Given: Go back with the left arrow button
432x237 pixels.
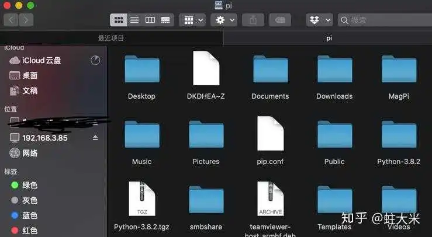Looking at the screenshot, I should pyautogui.click(x=11, y=20).
